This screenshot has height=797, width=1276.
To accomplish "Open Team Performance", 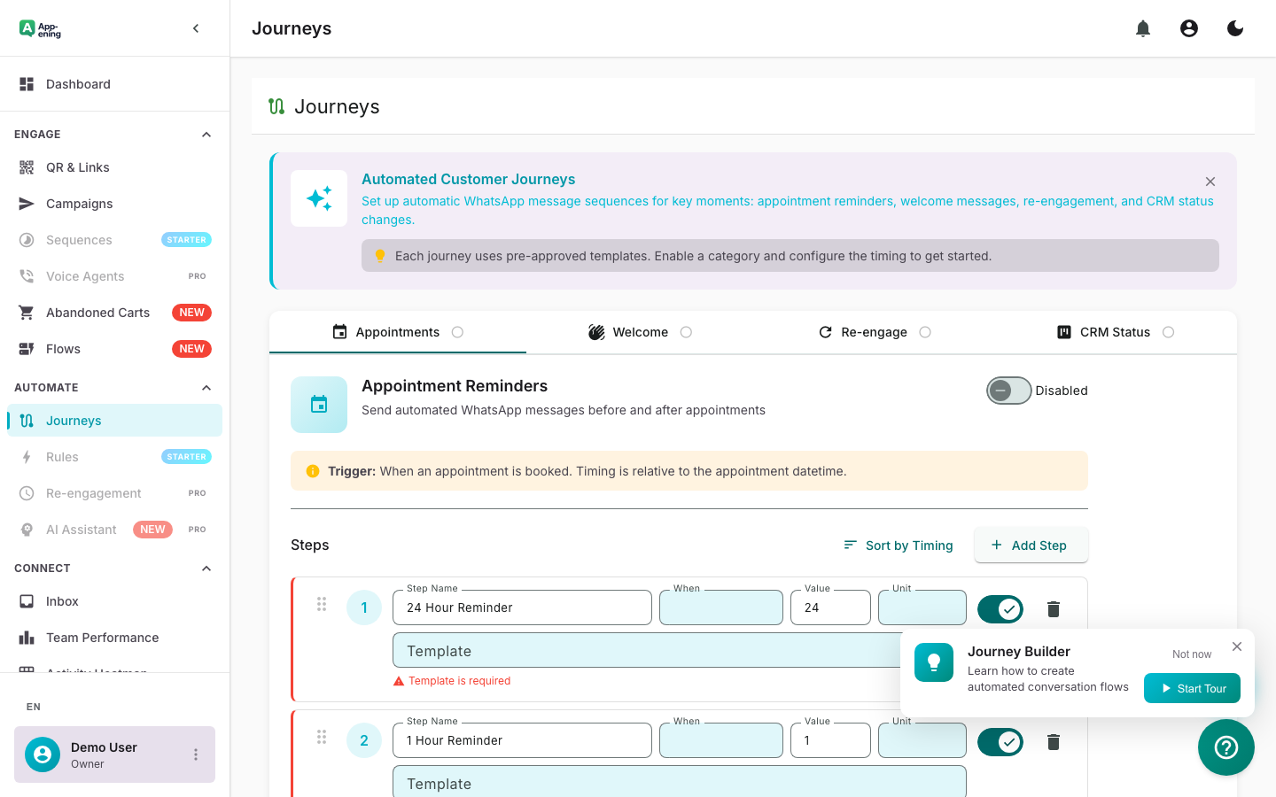I will [x=102, y=637].
